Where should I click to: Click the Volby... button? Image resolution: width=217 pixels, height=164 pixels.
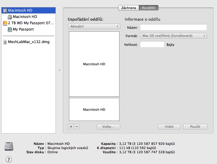(x=108, y=127)
